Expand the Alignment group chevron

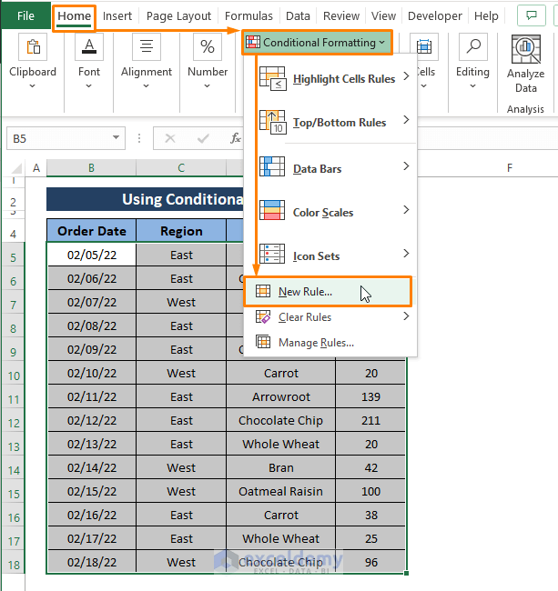146,86
